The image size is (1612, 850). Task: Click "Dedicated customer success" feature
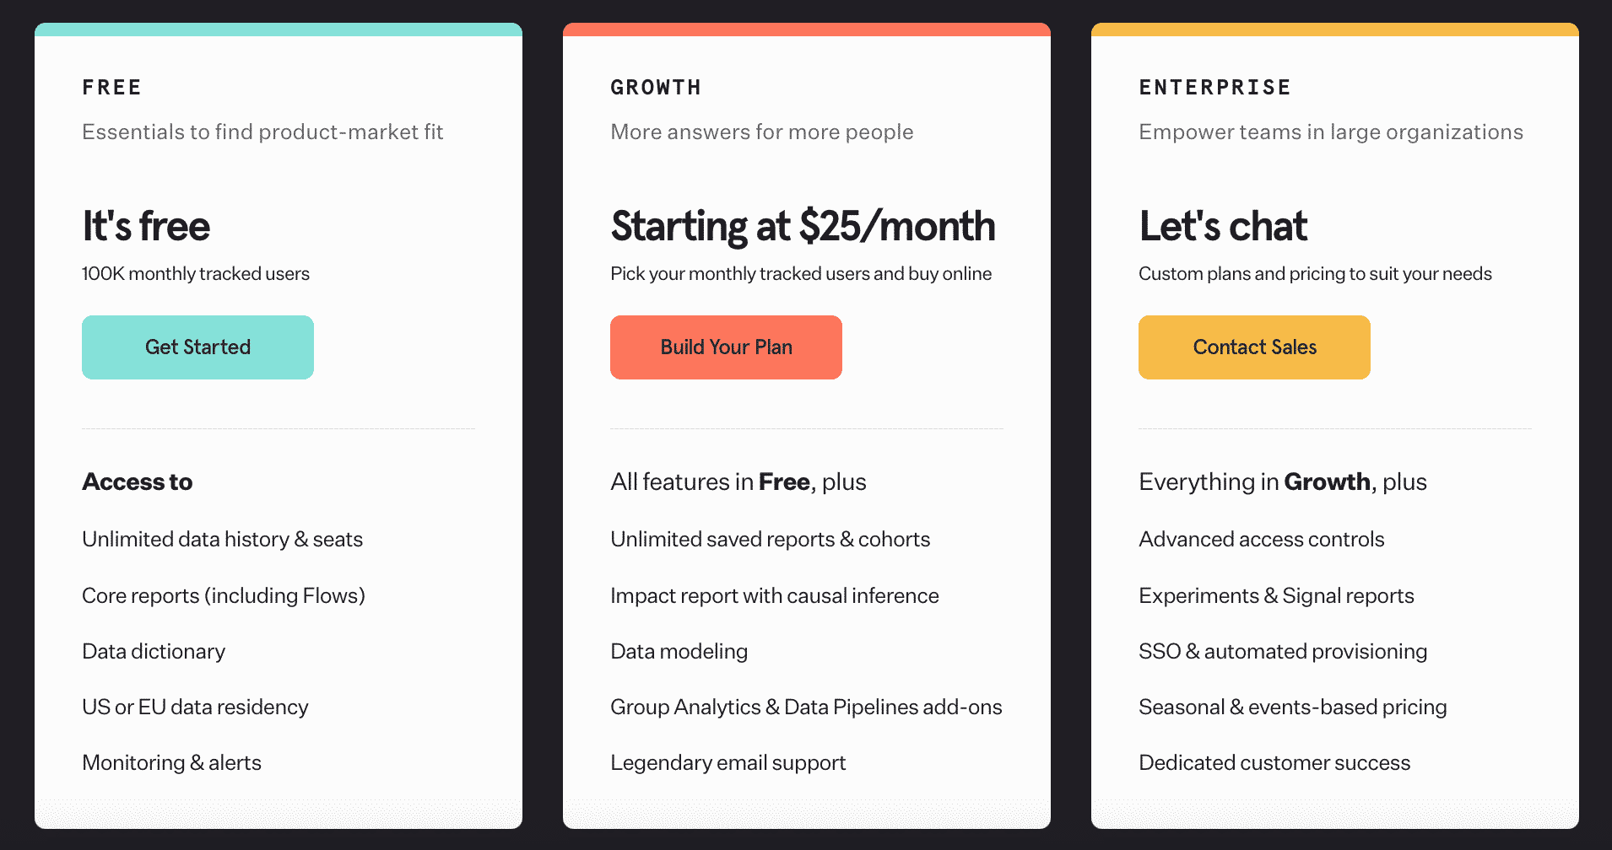(x=1274, y=763)
